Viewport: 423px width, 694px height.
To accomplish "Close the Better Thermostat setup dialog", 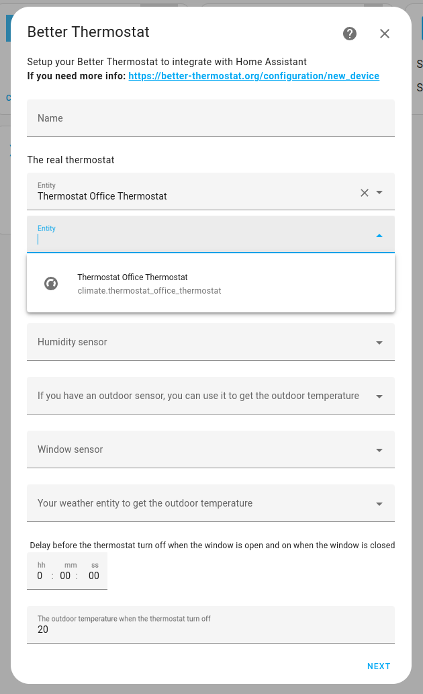I will click(x=385, y=34).
